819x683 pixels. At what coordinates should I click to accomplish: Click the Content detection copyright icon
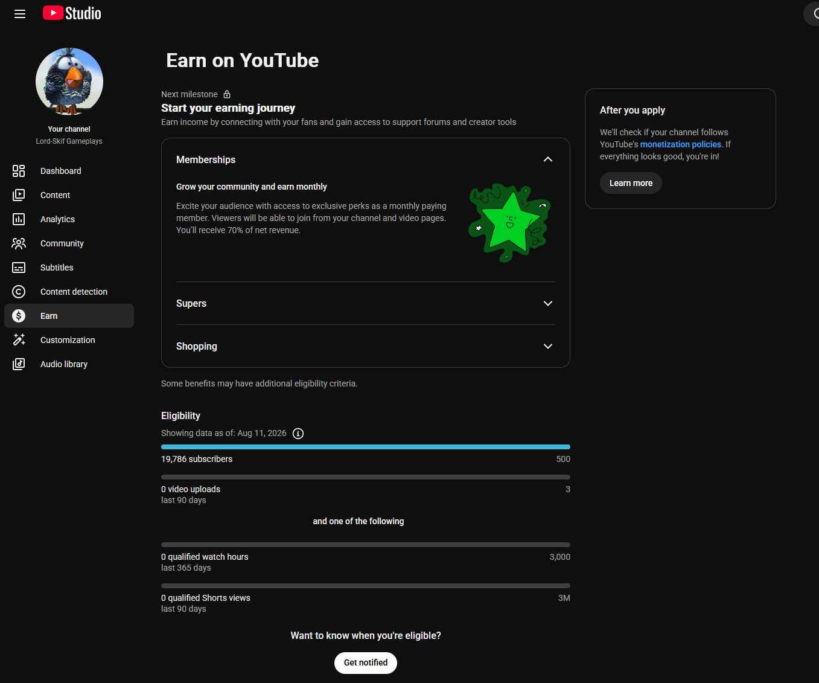pyautogui.click(x=19, y=292)
